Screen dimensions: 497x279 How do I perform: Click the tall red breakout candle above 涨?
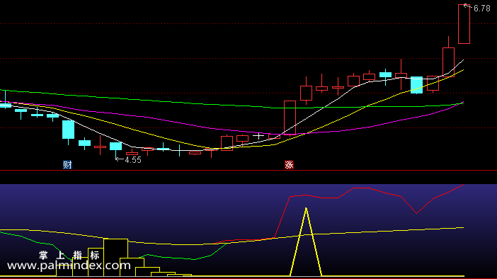290,118
